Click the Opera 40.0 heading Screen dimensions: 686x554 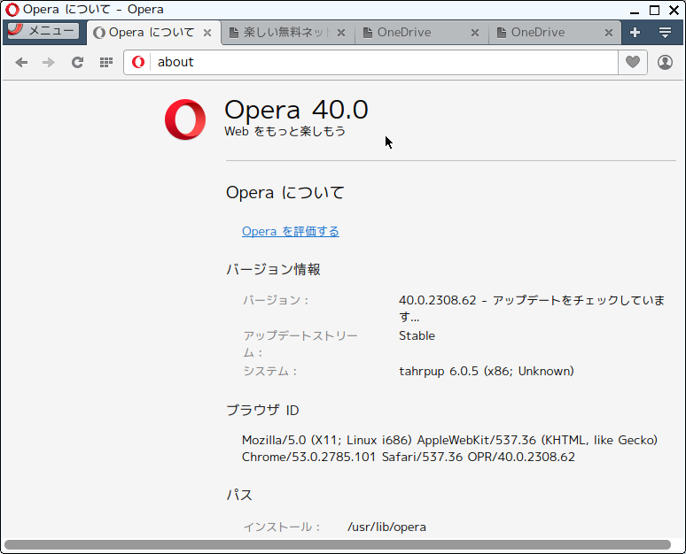tap(296, 109)
